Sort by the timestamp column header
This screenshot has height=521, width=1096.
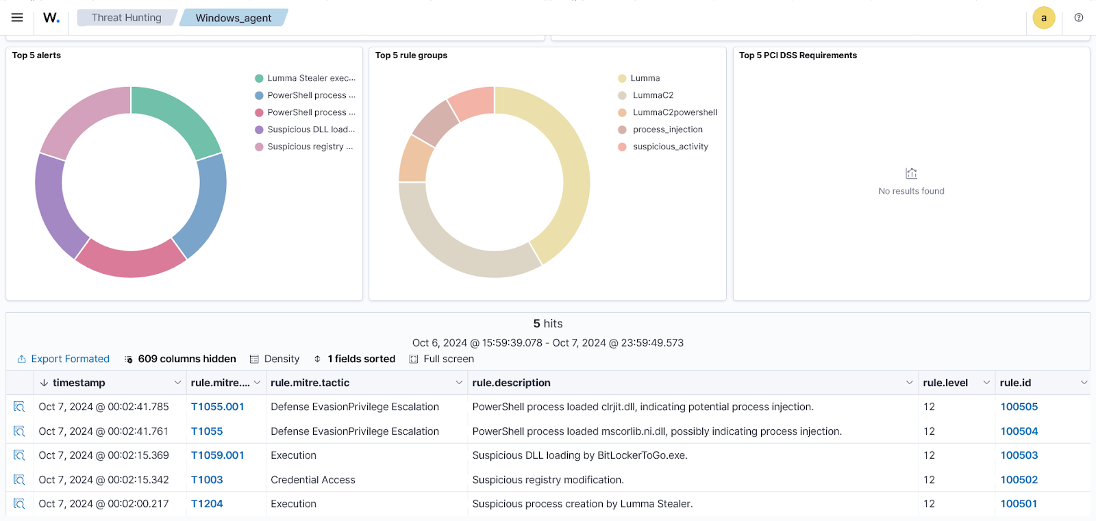coord(79,383)
